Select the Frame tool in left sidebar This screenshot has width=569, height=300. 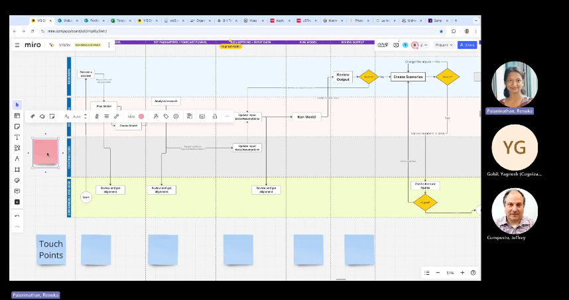17,170
